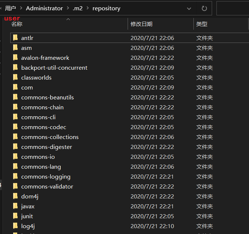
Task: Select the classworlds folder name
Action: coord(36,78)
